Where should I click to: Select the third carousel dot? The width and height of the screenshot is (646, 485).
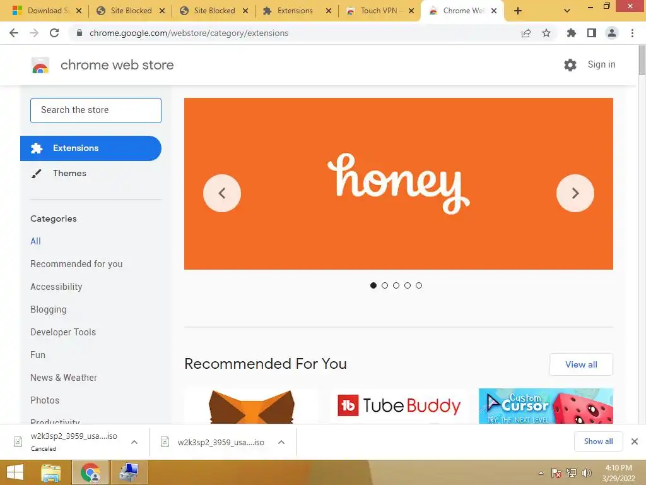pyautogui.click(x=396, y=285)
